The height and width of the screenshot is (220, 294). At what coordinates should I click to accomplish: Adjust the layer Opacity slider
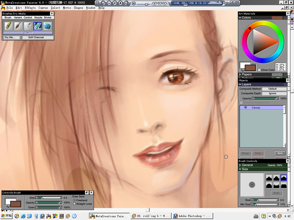265,98
